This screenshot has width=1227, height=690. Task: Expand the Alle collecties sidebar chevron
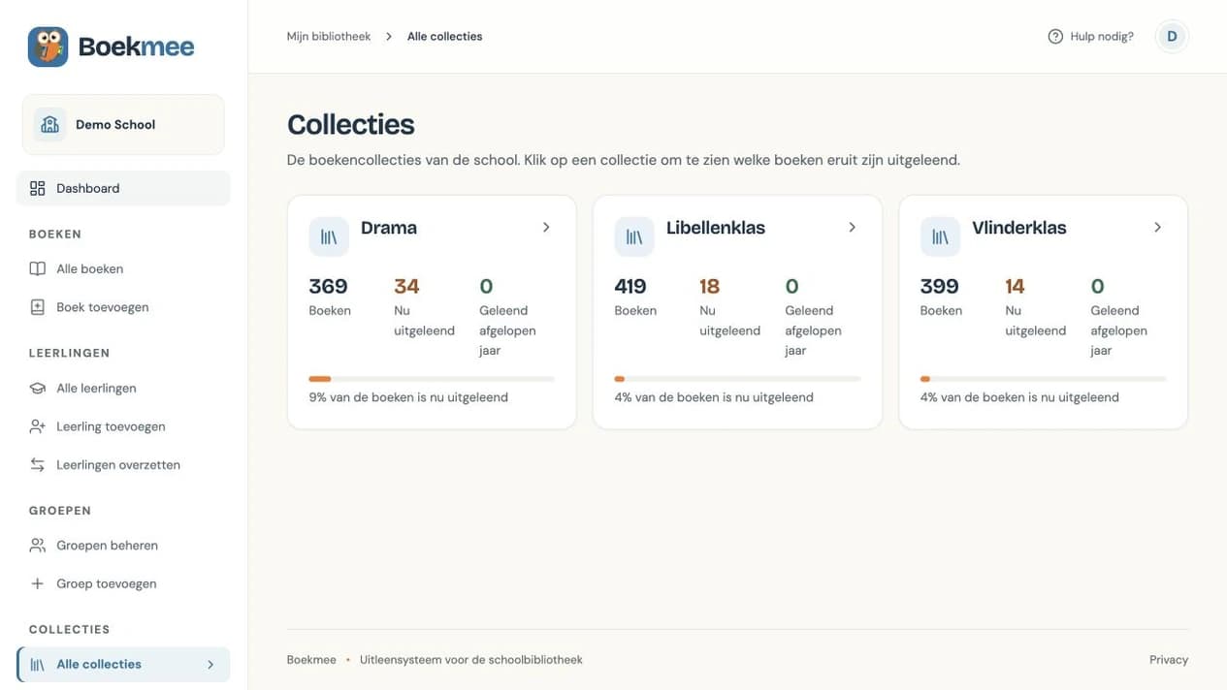tap(210, 665)
